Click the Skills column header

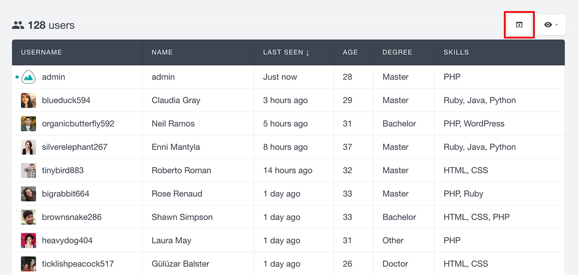tap(456, 52)
